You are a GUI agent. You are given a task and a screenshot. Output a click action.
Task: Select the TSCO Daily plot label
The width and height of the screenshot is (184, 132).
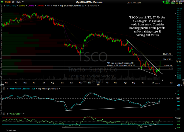pos(11,6)
